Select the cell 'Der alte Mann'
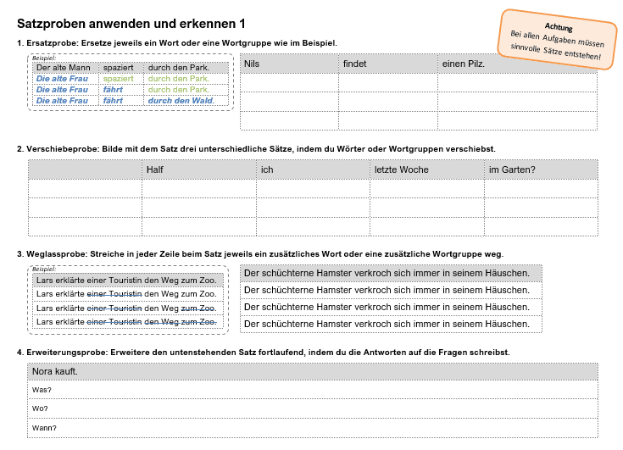Screen dimensions: 623x450 point(65,68)
